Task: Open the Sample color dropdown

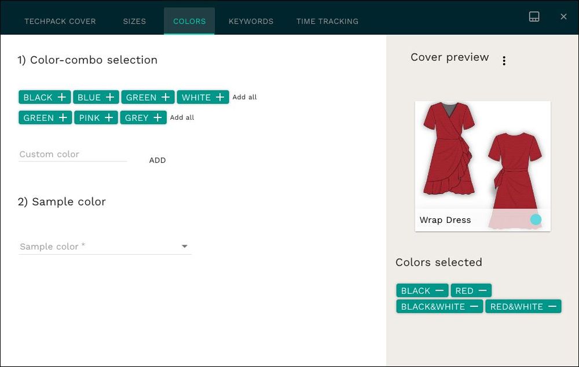Action: [104, 246]
